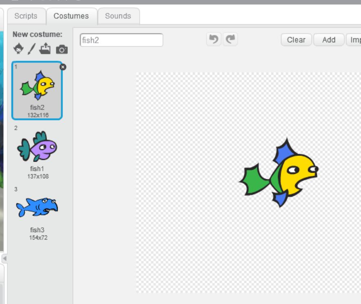The image size is (361, 304).
Task: Upload a costume from file
Action: coord(45,49)
